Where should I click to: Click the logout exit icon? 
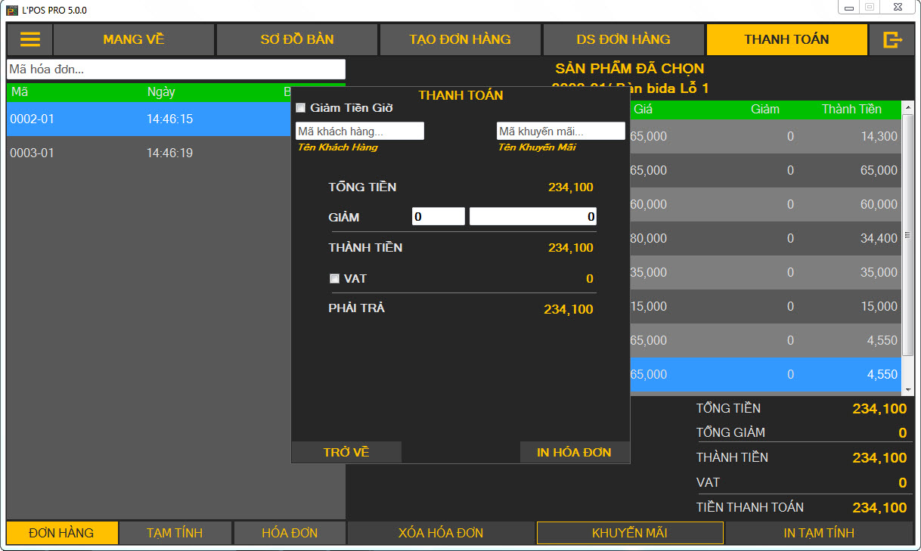point(892,39)
